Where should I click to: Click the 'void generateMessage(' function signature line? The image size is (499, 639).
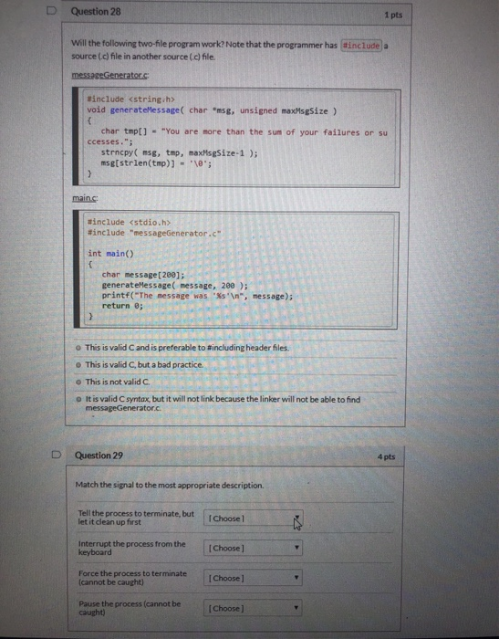(212, 110)
